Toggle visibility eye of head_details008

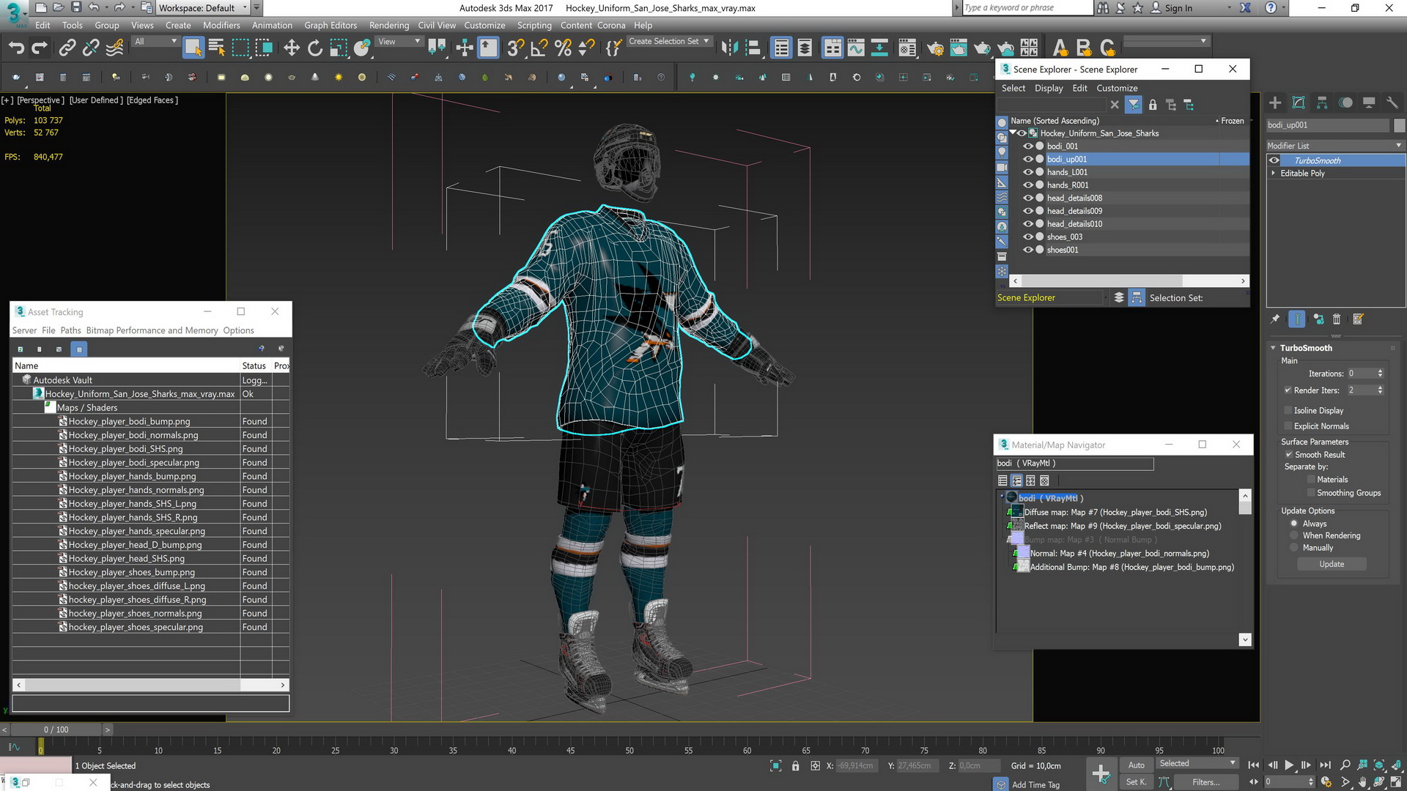1028,198
